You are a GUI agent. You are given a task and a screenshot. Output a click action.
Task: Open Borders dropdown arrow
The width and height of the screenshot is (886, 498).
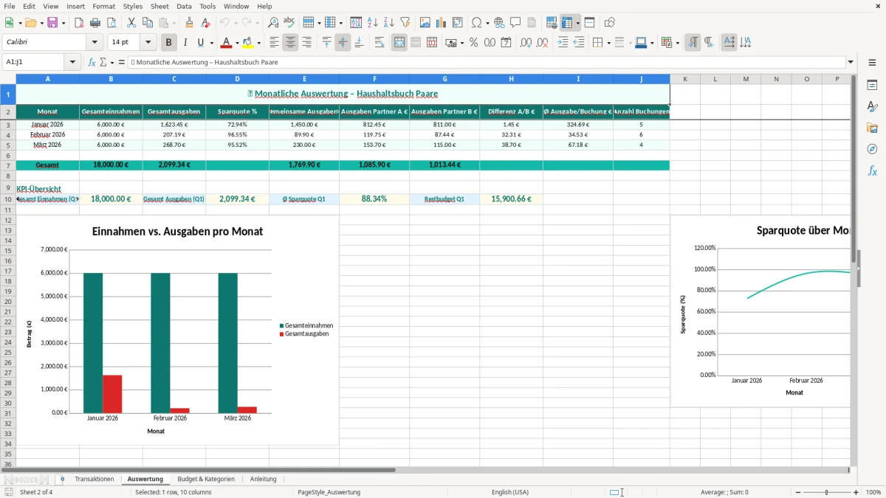608,43
